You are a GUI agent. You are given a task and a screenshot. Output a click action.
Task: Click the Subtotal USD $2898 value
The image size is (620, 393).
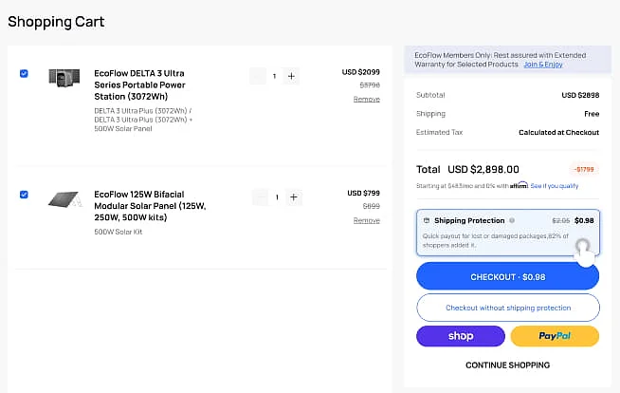(x=580, y=95)
